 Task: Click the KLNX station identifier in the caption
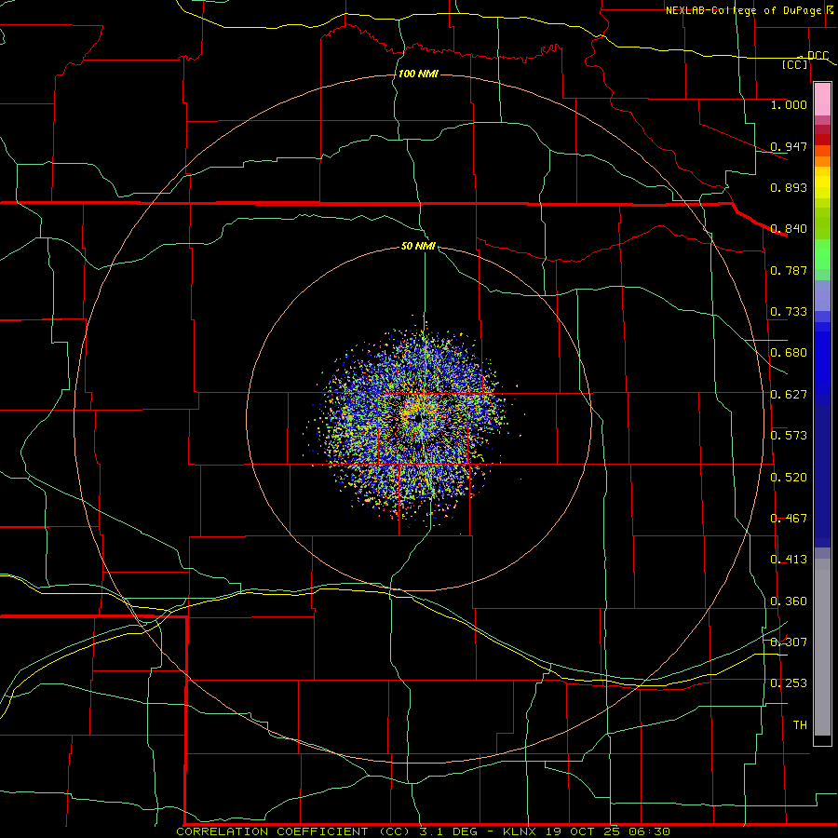tap(519, 831)
